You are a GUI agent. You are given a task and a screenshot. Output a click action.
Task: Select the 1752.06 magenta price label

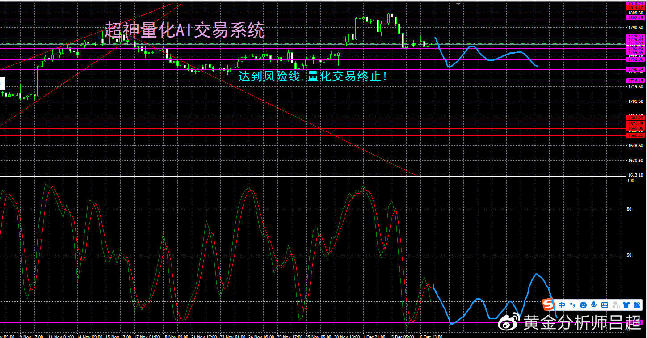coord(635,59)
